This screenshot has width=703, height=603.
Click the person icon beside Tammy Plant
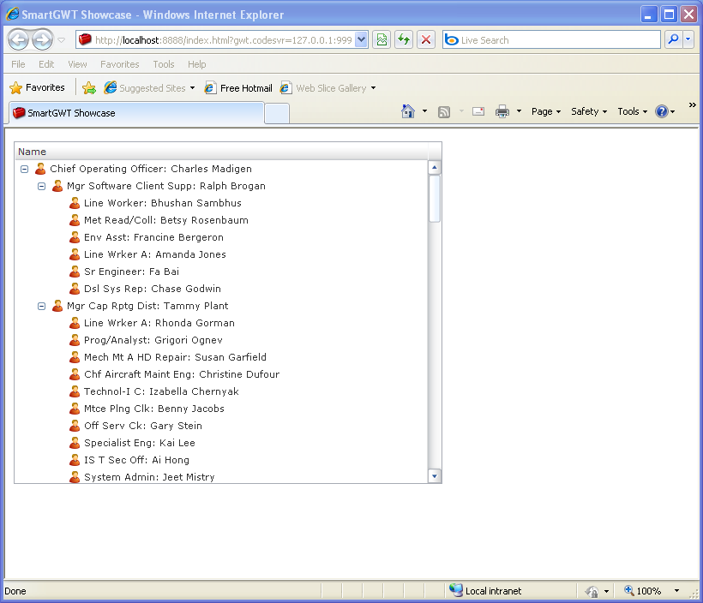57,306
